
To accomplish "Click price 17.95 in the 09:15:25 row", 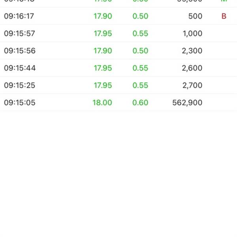I will click(x=103, y=85).
